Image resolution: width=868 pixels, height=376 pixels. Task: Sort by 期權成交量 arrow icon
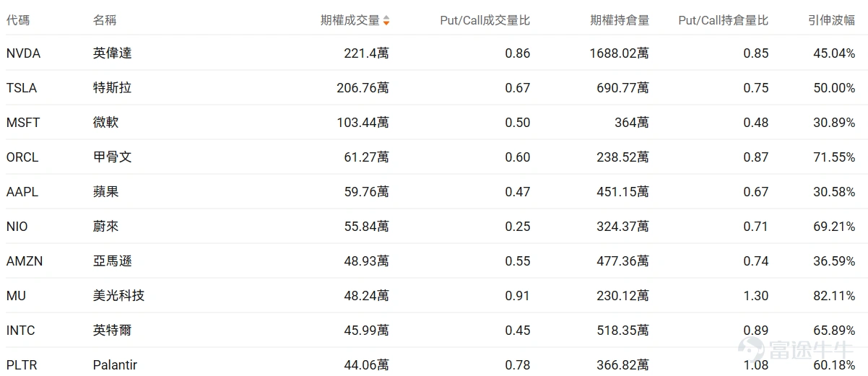(x=386, y=20)
